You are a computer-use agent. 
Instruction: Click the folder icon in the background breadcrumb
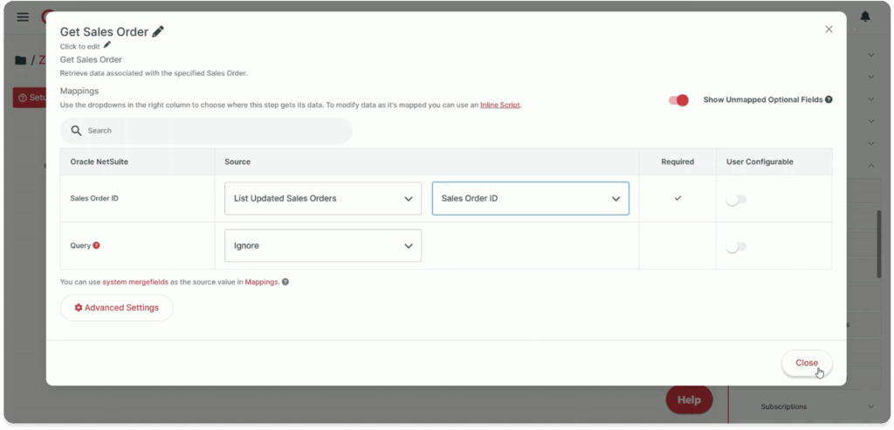pyautogui.click(x=21, y=60)
